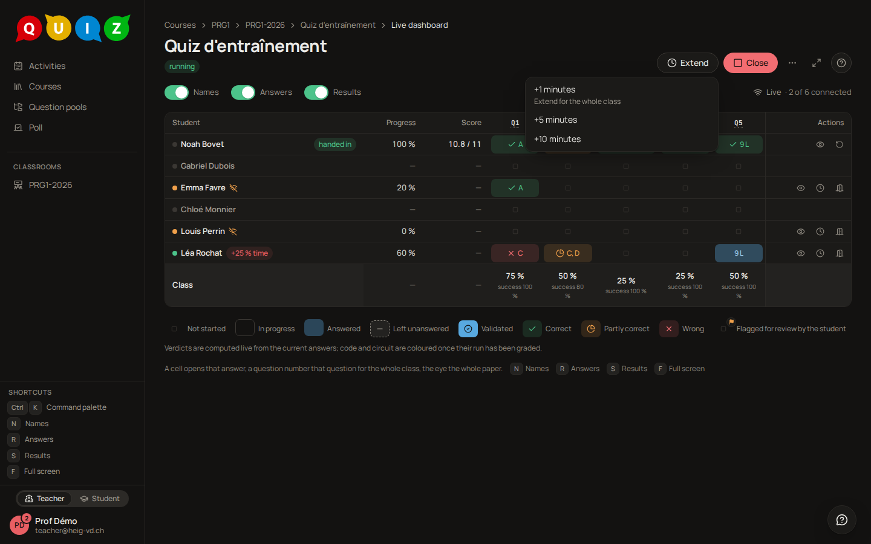This screenshot has height=544, width=871.
Task: Select the Teacher view tab
Action: click(45, 499)
